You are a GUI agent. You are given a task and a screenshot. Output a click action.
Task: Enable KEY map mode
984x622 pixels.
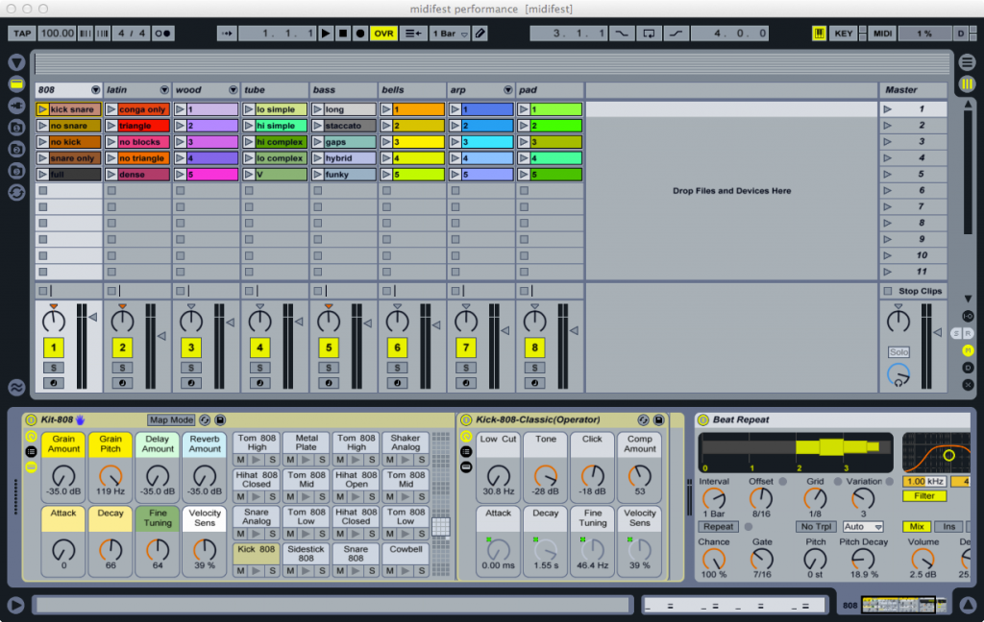coord(843,34)
